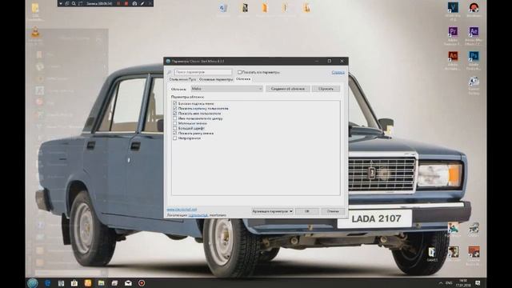
Task: Click the red screen recorder taskbar icon
Action: point(142,283)
